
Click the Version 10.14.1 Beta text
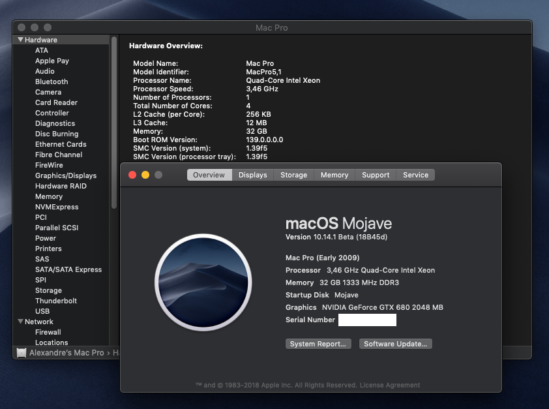336,237
